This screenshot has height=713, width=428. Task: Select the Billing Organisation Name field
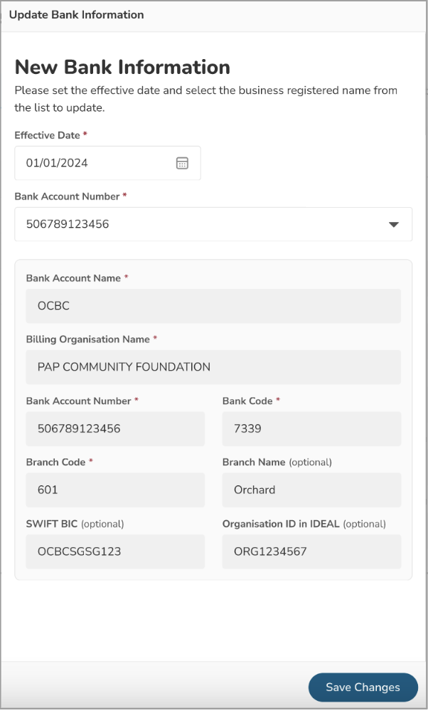[x=213, y=367]
